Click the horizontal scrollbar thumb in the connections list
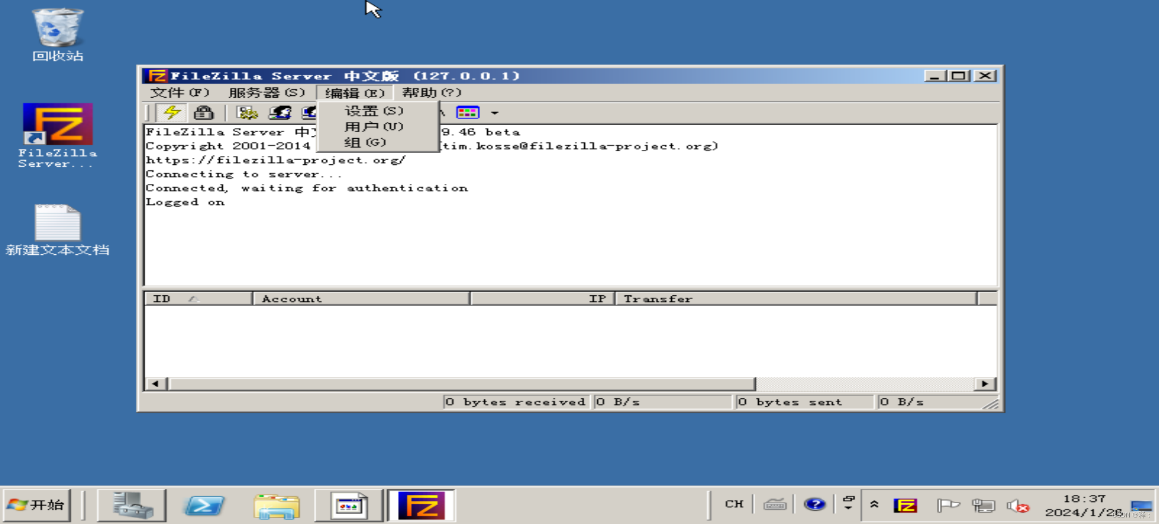This screenshot has width=1159, height=524. [462, 384]
